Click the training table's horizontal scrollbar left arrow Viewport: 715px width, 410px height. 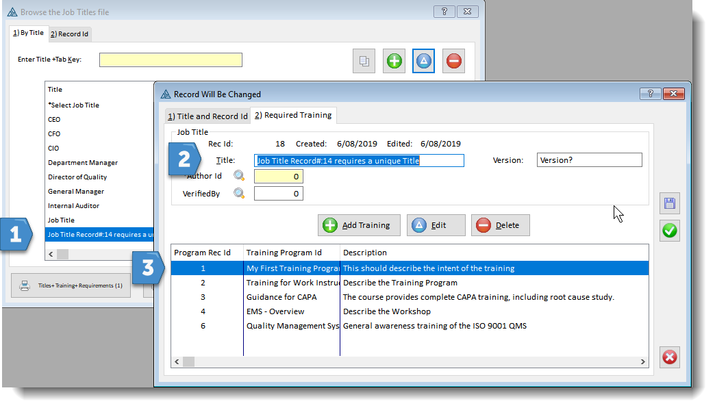177,361
